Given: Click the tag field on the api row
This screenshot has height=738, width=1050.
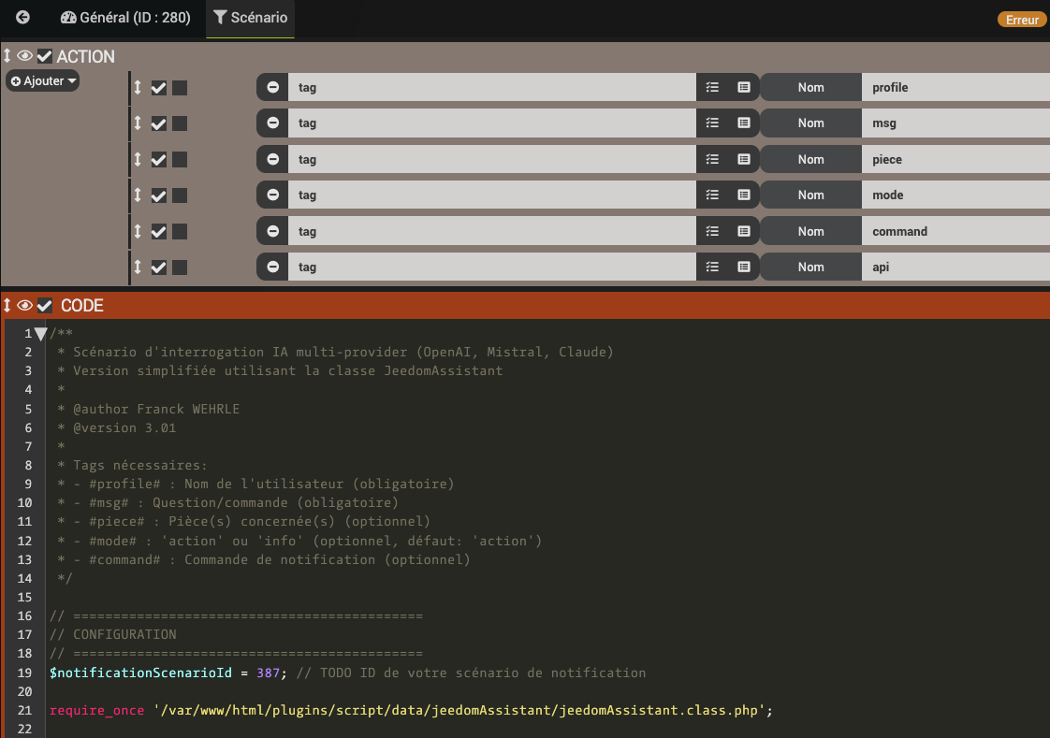Looking at the screenshot, I should coord(491,267).
